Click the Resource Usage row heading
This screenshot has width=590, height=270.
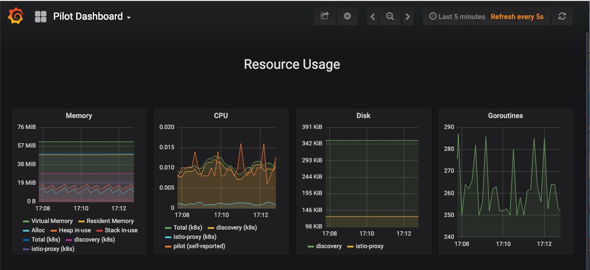click(292, 64)
